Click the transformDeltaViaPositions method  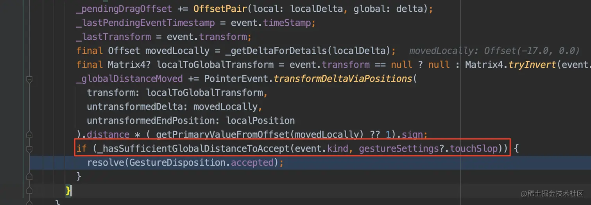[x=343, y=79]
